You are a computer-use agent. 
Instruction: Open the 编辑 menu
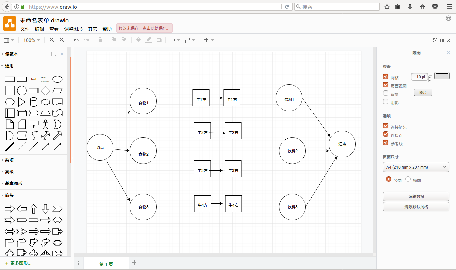pos(39,29)
